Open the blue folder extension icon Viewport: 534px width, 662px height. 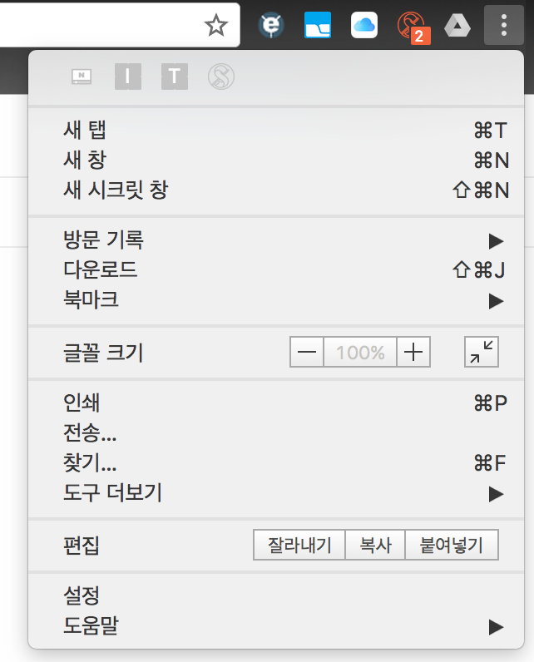[318, 25]
